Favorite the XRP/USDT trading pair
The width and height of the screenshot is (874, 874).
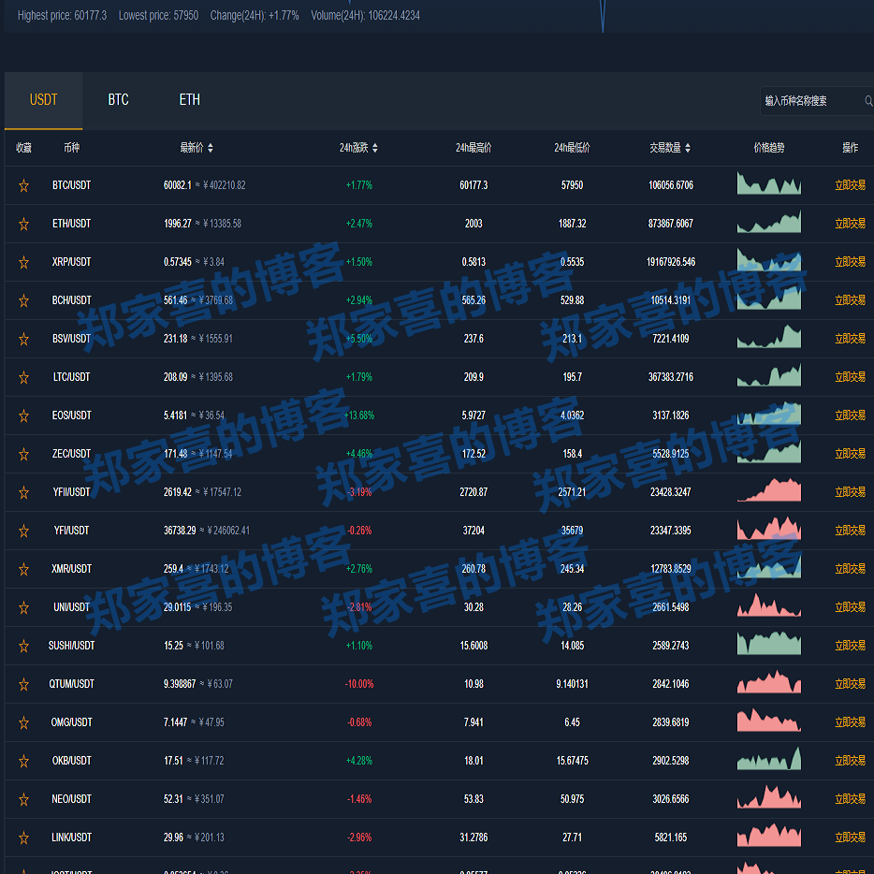(x=23, y=262)
